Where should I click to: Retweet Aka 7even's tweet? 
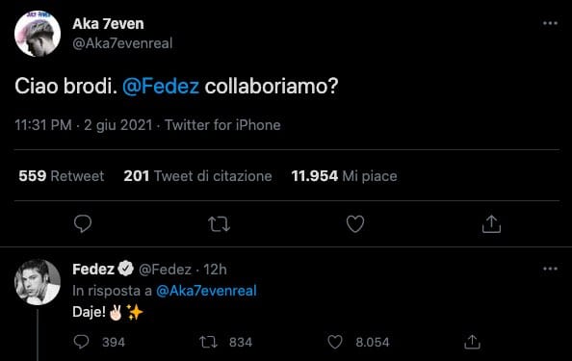(219, 224)
